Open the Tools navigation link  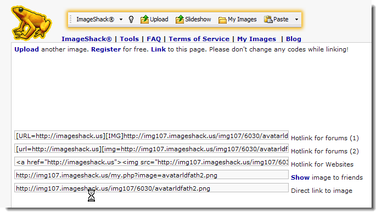[x=129, y=39]
